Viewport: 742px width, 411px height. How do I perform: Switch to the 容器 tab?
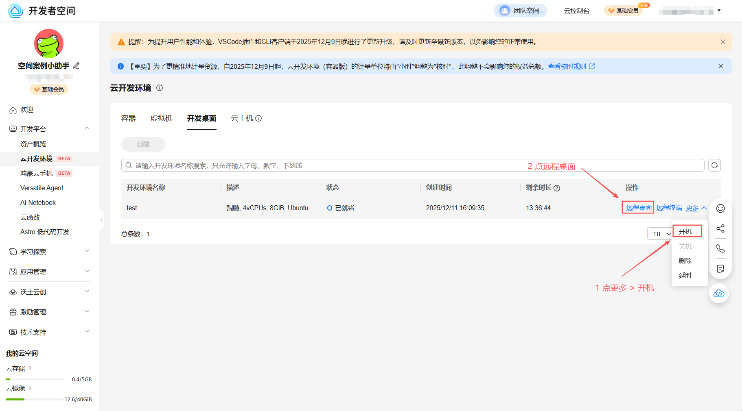[x=128, y=118]
